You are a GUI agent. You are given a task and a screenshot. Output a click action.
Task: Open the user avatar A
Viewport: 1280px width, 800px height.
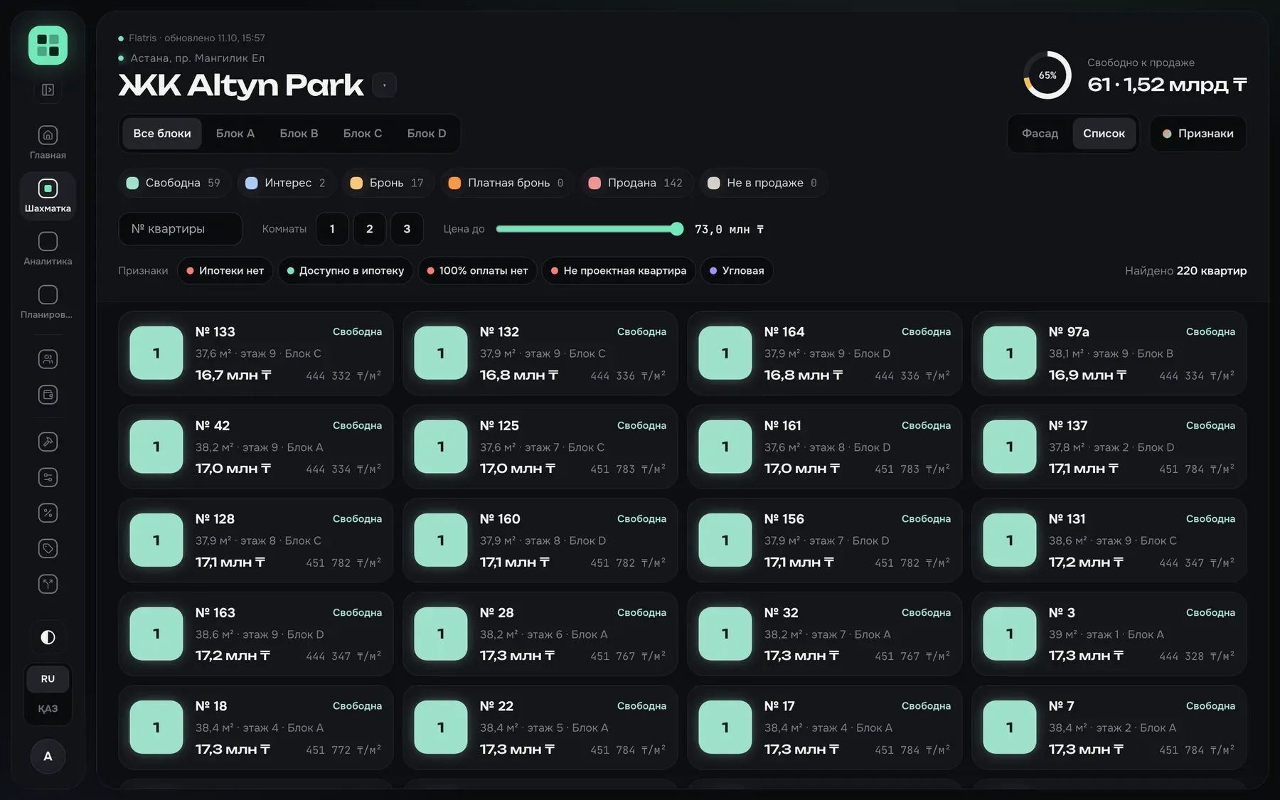(48, 756)
